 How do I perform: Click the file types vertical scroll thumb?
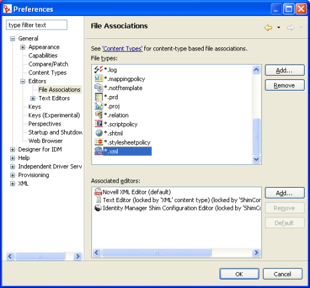pyautogui.click(x=256, y=136)
